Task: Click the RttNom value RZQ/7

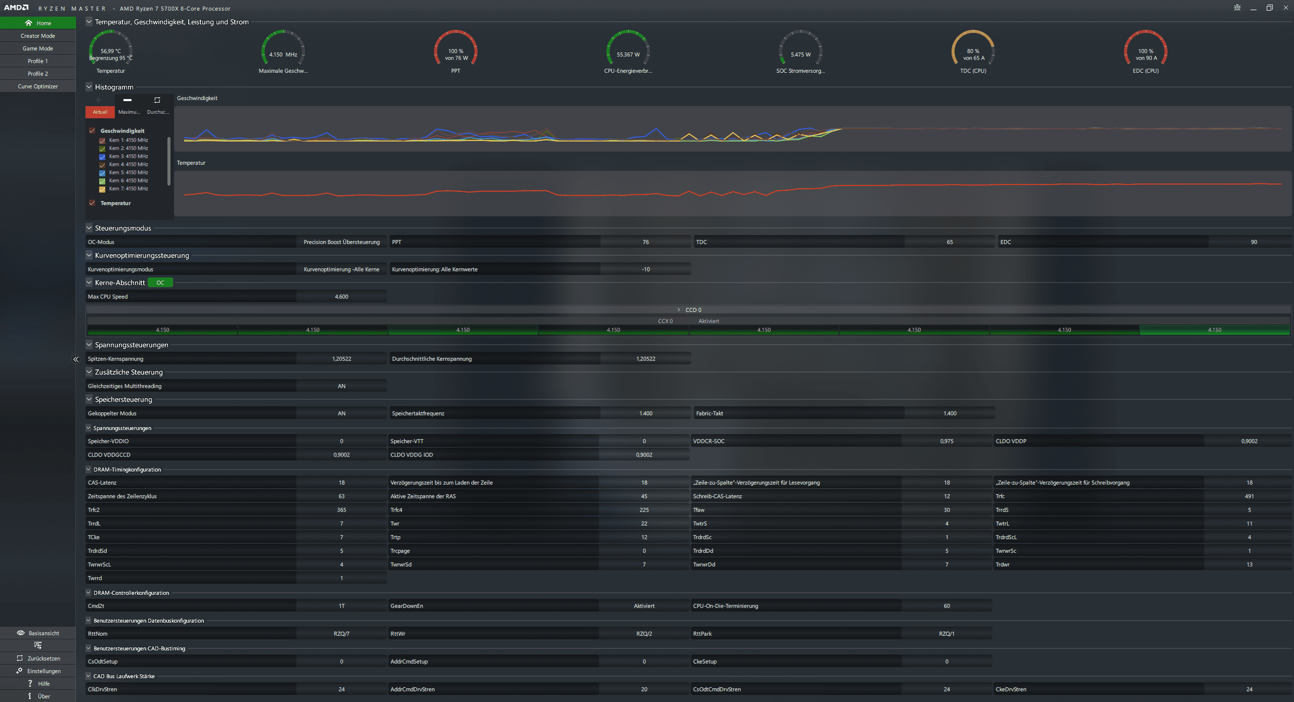Action: (x=341, y=634)
